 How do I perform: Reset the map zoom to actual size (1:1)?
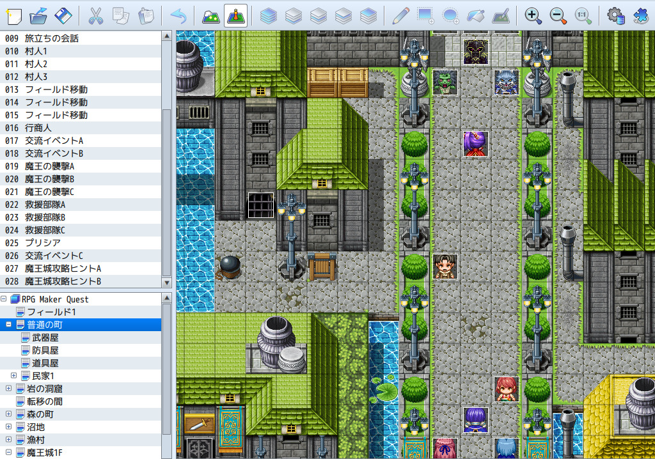(583, 15)
